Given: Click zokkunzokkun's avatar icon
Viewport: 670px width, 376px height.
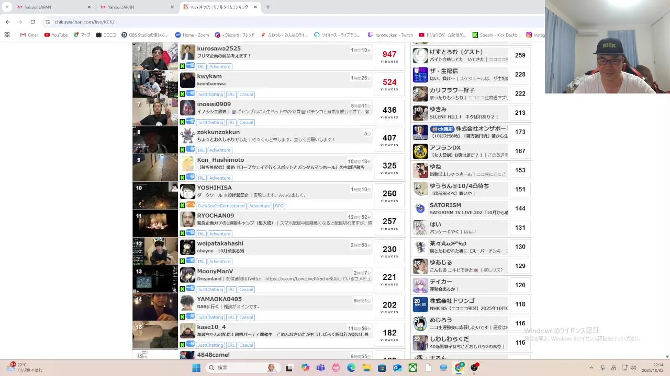Looking at the screenshot, I should pyautogui.click(x=187, y=136).
